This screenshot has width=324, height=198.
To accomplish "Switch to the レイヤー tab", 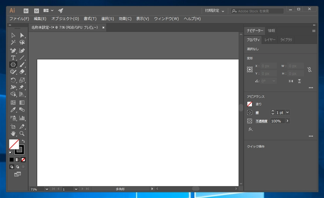I will (x=270, y=40).
